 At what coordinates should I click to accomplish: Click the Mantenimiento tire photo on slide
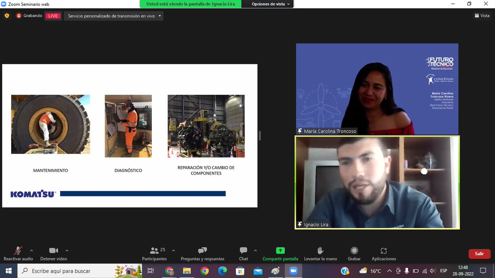(x=50, y=124)
